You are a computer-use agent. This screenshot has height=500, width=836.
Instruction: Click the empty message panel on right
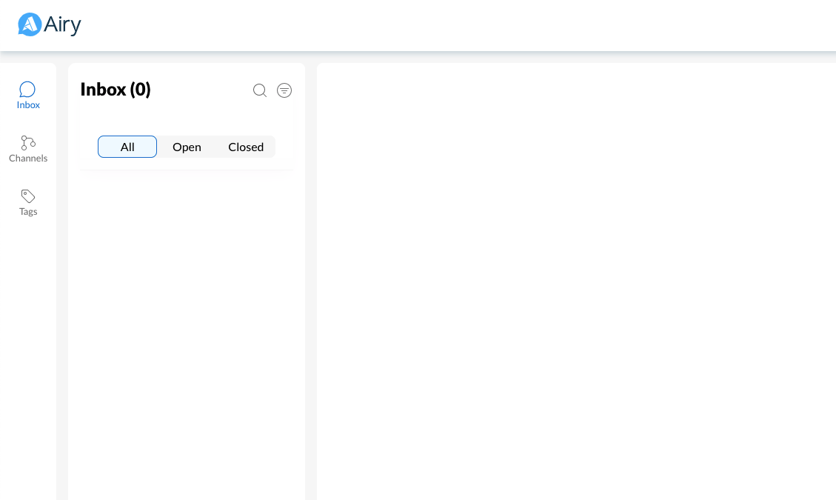[x=576, y=281]
